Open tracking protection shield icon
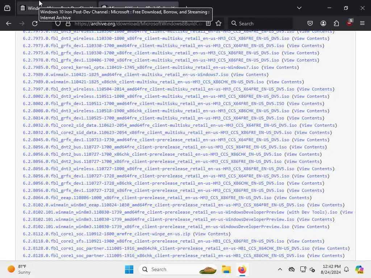 (x=58, y=24)
